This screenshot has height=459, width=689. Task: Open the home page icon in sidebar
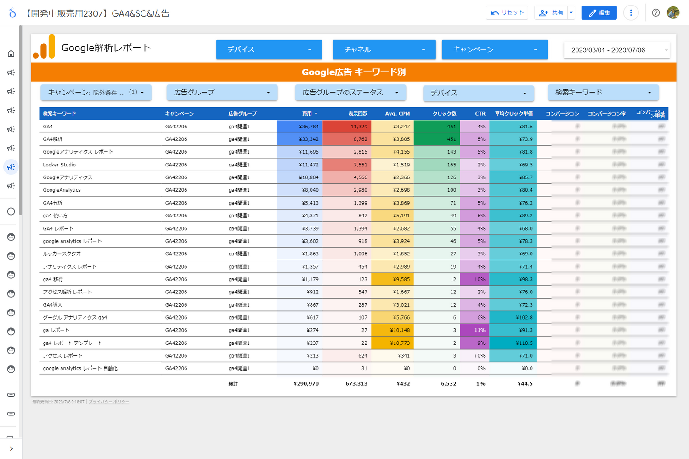(x=11, y=54)
